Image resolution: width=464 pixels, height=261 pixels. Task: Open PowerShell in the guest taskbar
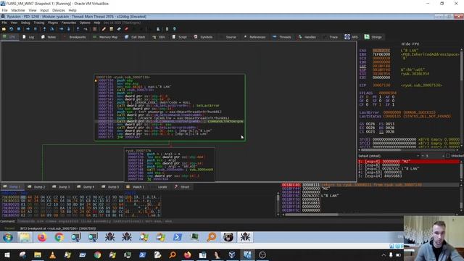[178, 237]
